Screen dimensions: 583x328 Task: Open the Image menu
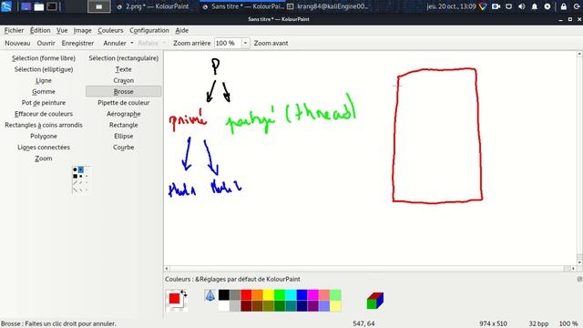[82, 30]
